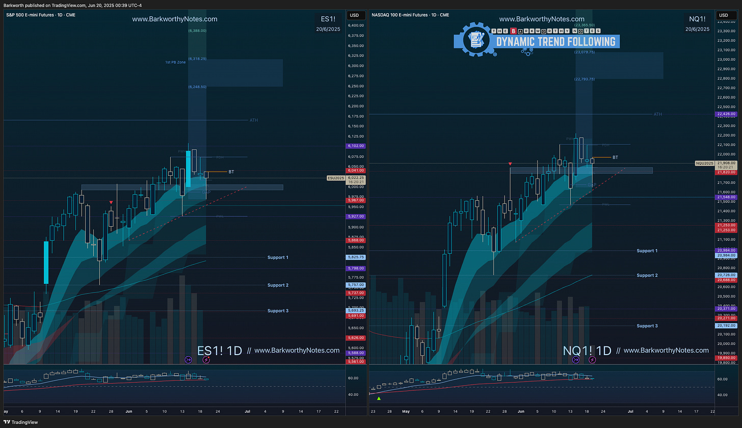Click the contract rollover icon on NQ1! chart
The image size is (742, 428).
point(575,359)
